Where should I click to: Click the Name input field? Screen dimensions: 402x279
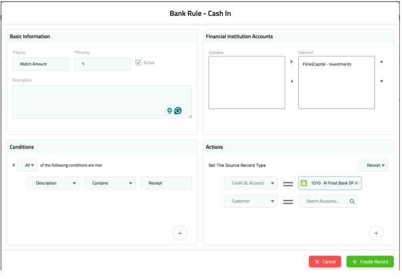[40, 64]
